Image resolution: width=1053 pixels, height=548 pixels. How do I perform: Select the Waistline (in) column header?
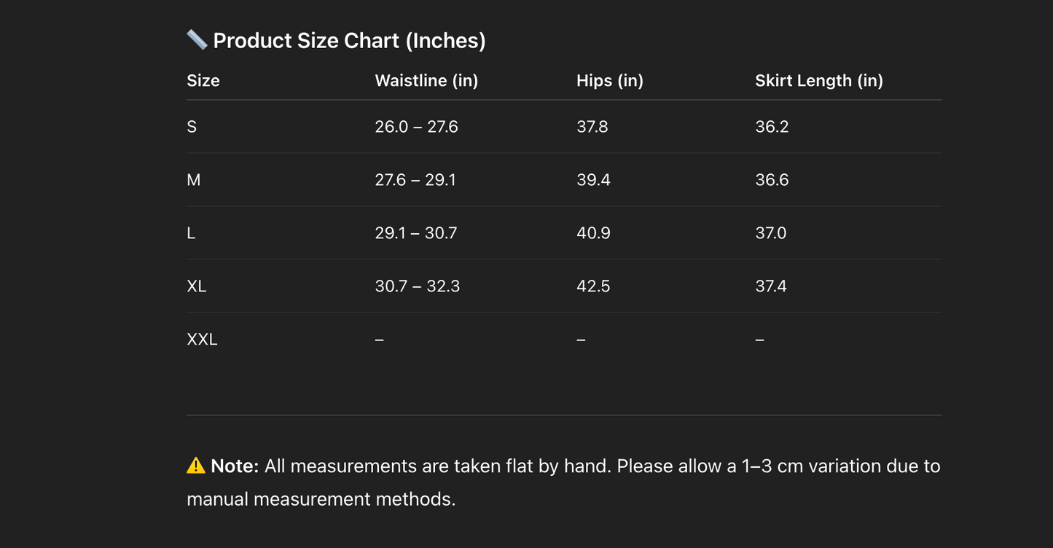(426, 81)
